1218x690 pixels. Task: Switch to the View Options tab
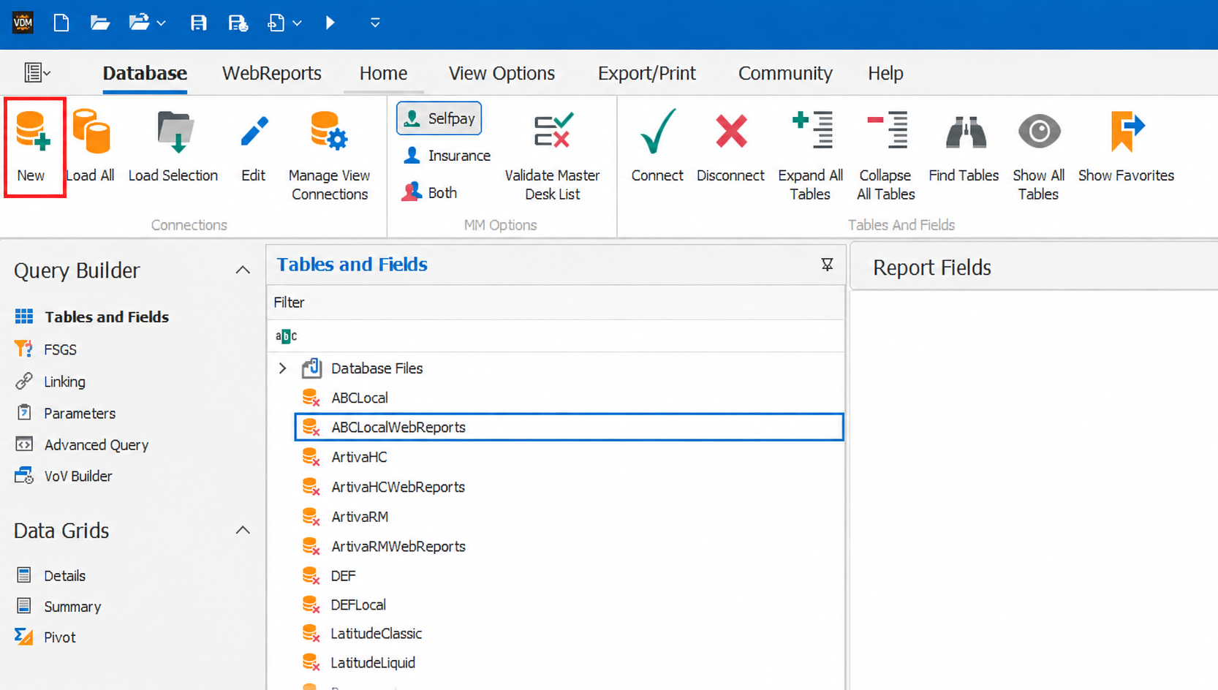click(502, 73)
